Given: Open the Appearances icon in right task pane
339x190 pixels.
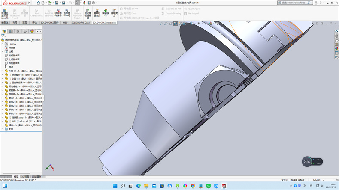Looking at the screenshot, I should coord(337,48).
